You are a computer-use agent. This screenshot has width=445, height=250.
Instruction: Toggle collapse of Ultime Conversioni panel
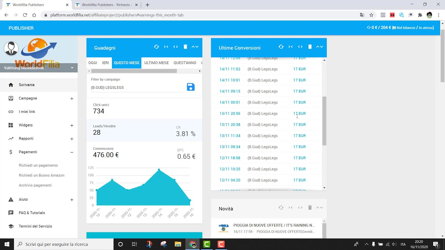pyautogui.click(x=319, y=47)
